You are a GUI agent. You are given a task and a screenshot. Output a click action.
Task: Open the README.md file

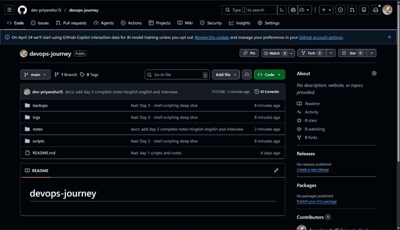click(x=44, y=153)
